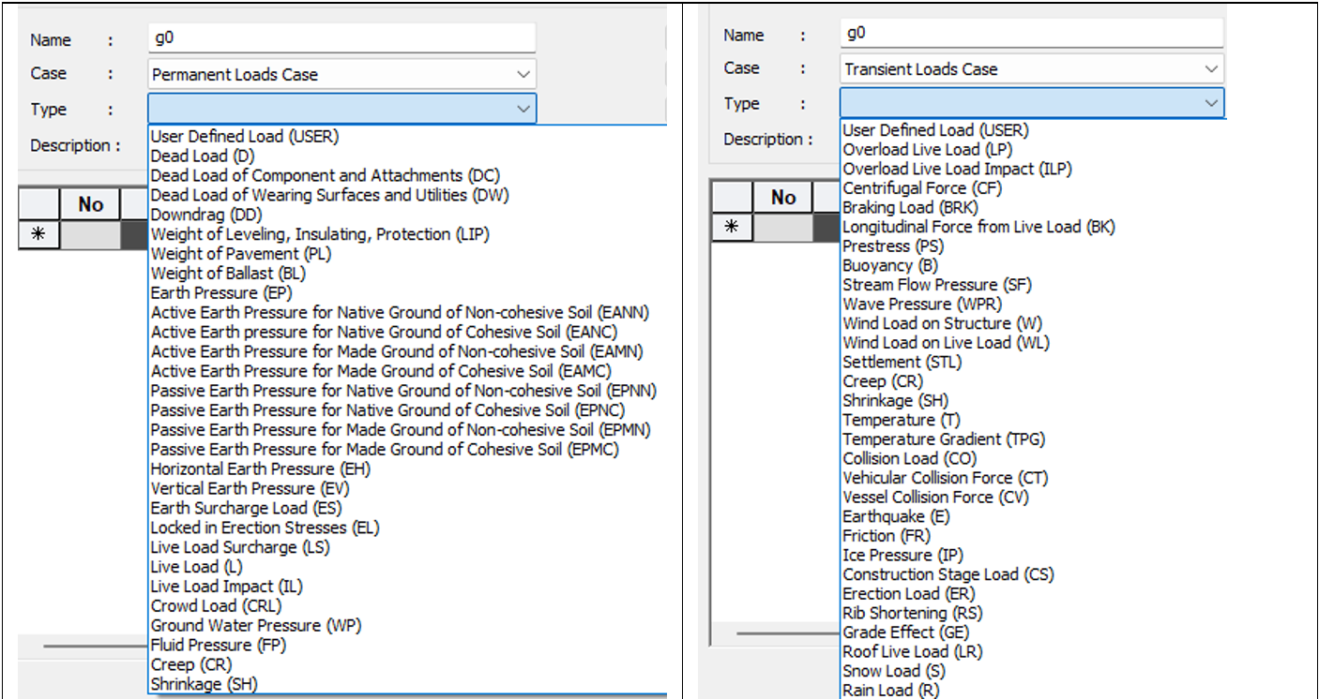Choose "Snow Load (S)" near the list bottom
The width and height of the screenshot is (1319, 699).
pyautogui.click(x=891, y=670)
